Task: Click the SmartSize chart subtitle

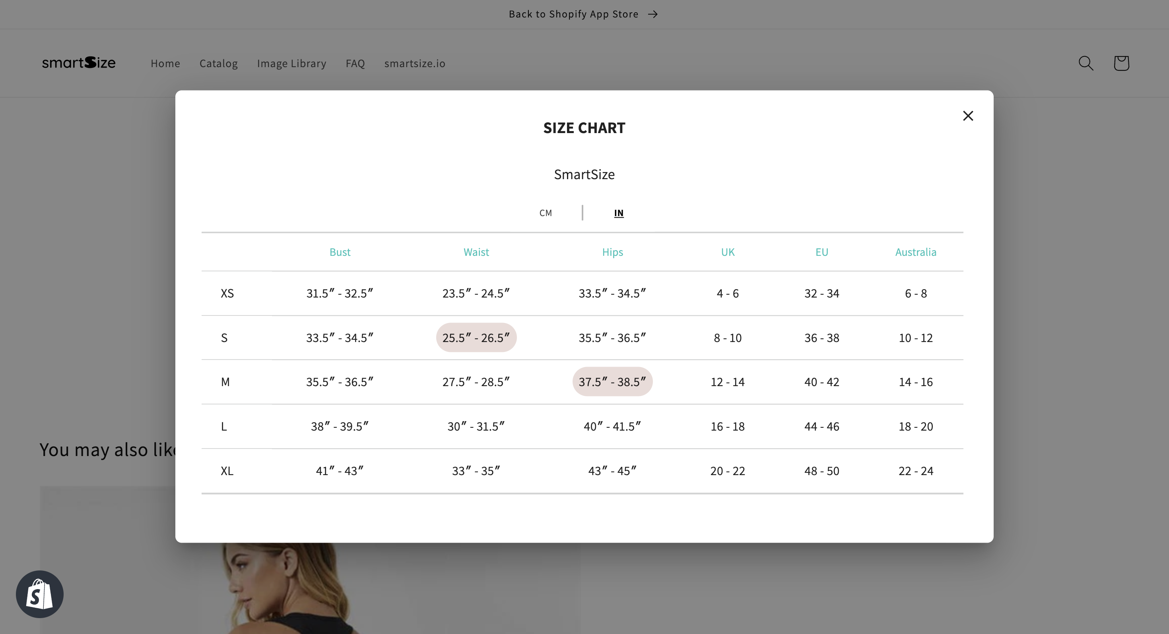Action: [x=584, y=175]
